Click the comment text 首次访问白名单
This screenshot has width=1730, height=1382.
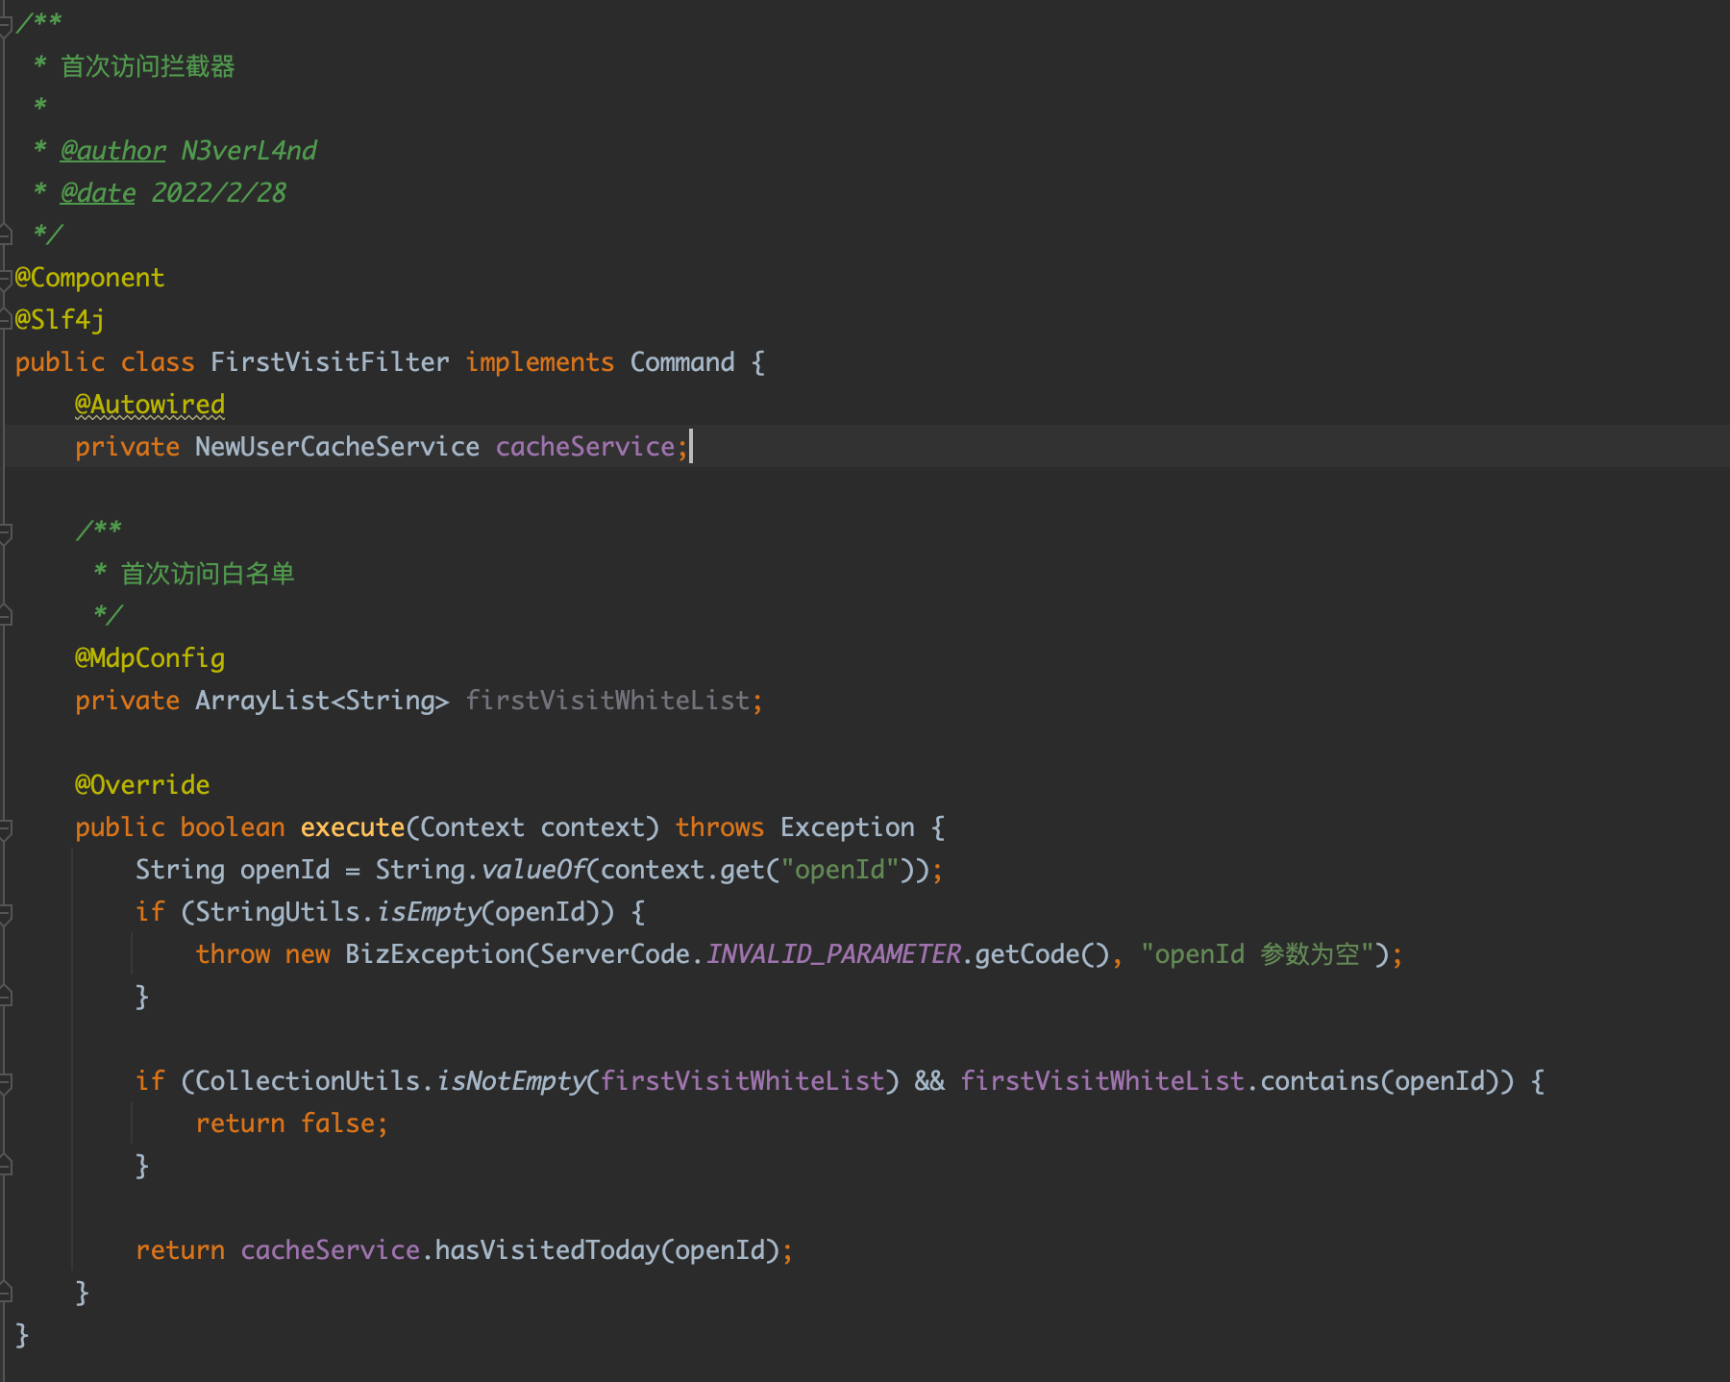click(x=208, y=574)
